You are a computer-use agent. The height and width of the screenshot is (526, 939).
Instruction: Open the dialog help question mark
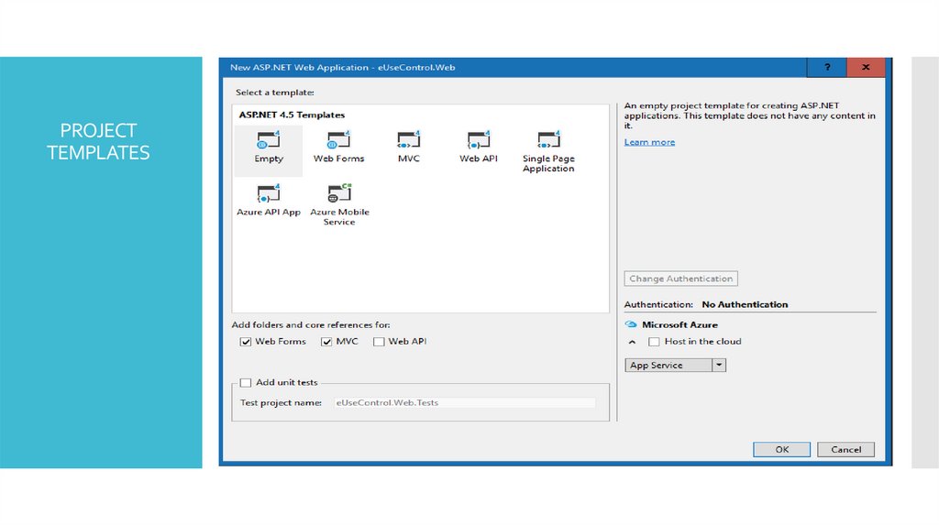(x=826, y=67)
